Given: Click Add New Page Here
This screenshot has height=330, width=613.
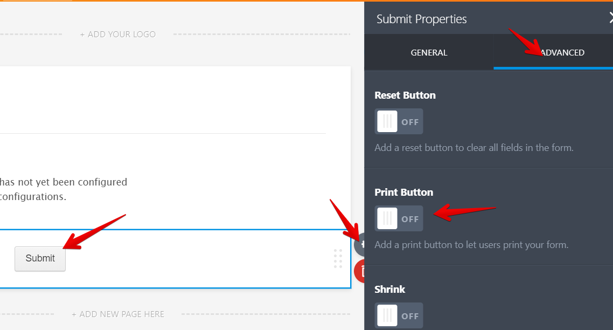Looking at the screenshot, I should pos(117,314).
